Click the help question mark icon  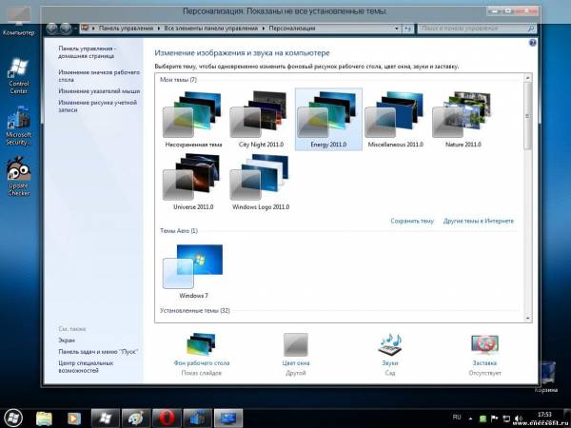[532, 43]
